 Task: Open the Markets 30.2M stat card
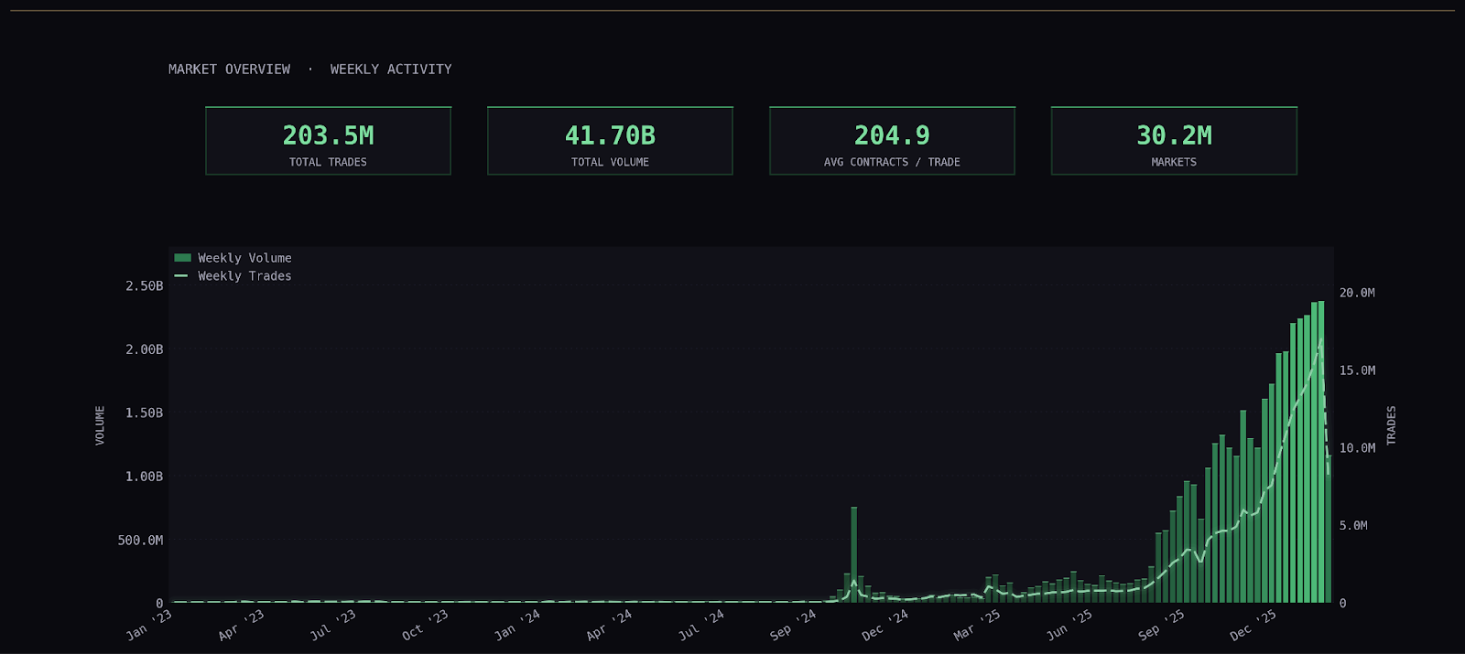tap(1174, 141)
